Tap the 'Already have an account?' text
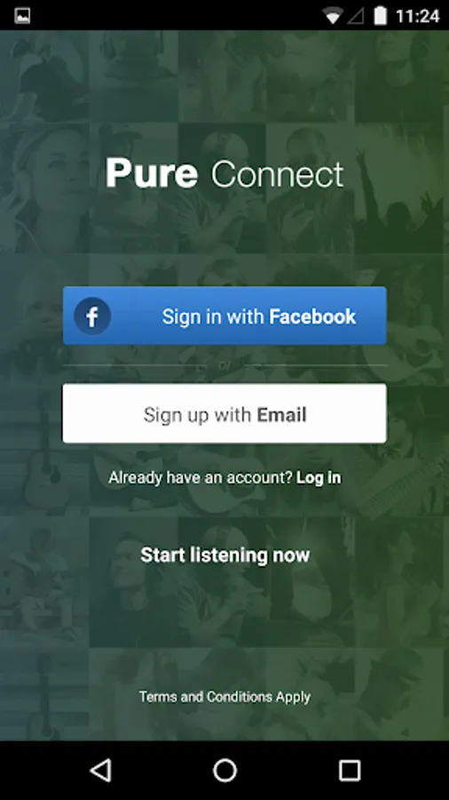This screenshot has height=800, width=449. pyautogui.click(x=201, y=478)
